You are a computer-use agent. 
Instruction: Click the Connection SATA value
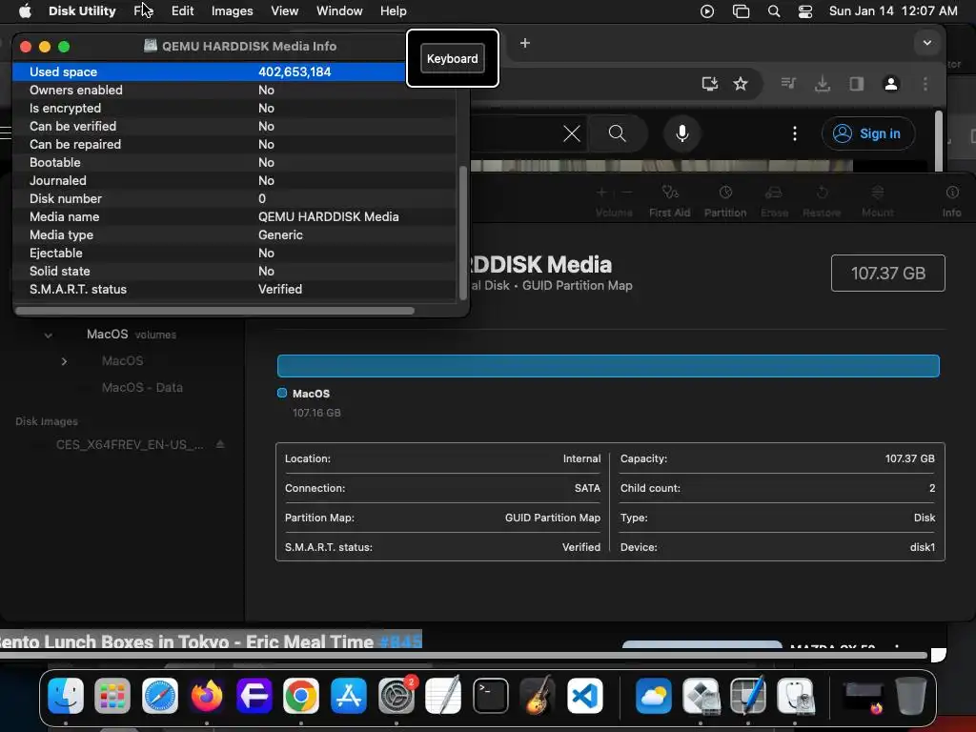[587, 488]
